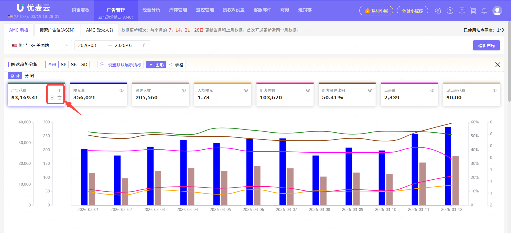Click the blue color bar on 曝光量 card
511x233 pixels.
[98, 83]
